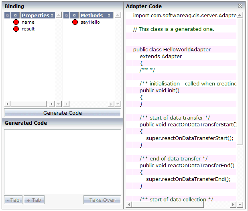This screenshot has height=211, width=248.
Task: Select the name property row
Action: [30, 22]
